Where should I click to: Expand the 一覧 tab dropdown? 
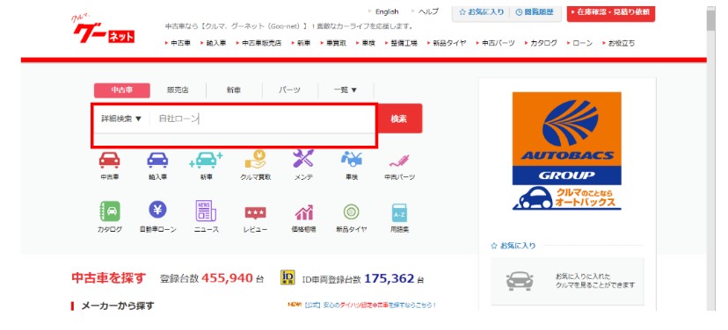pyautogui.click(x=346, y=90)
